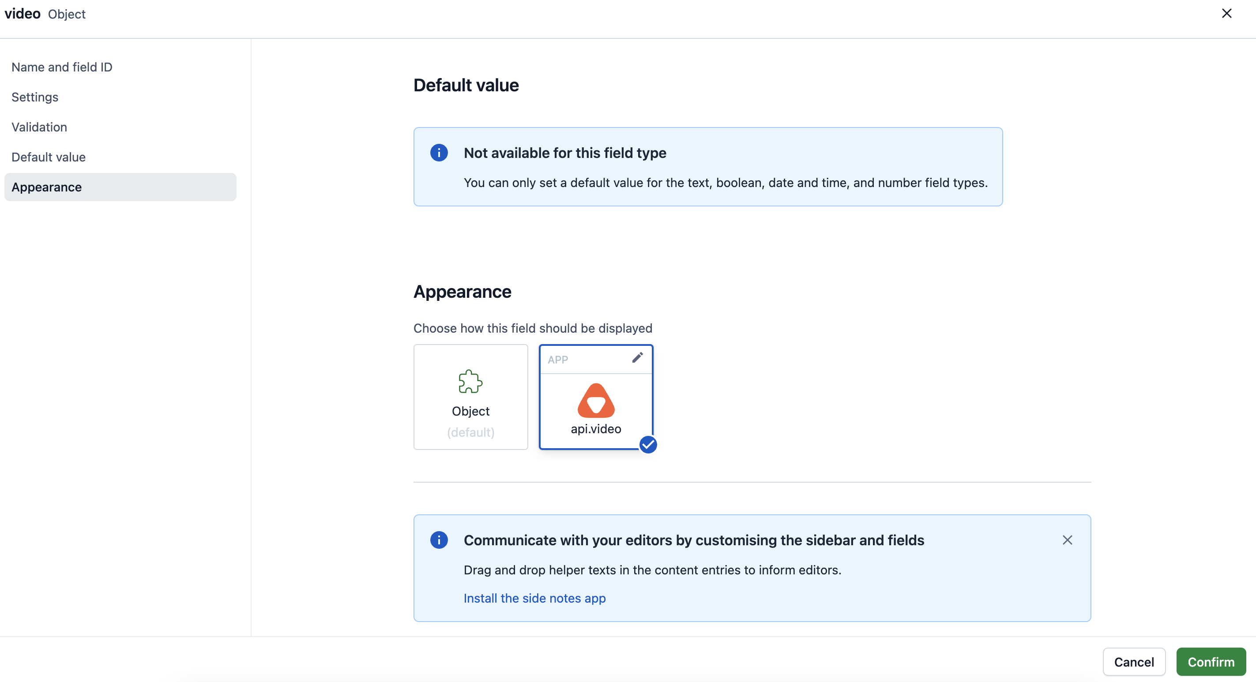
Task: Select the Object (default) appearance card
Action: coord(470,397)
